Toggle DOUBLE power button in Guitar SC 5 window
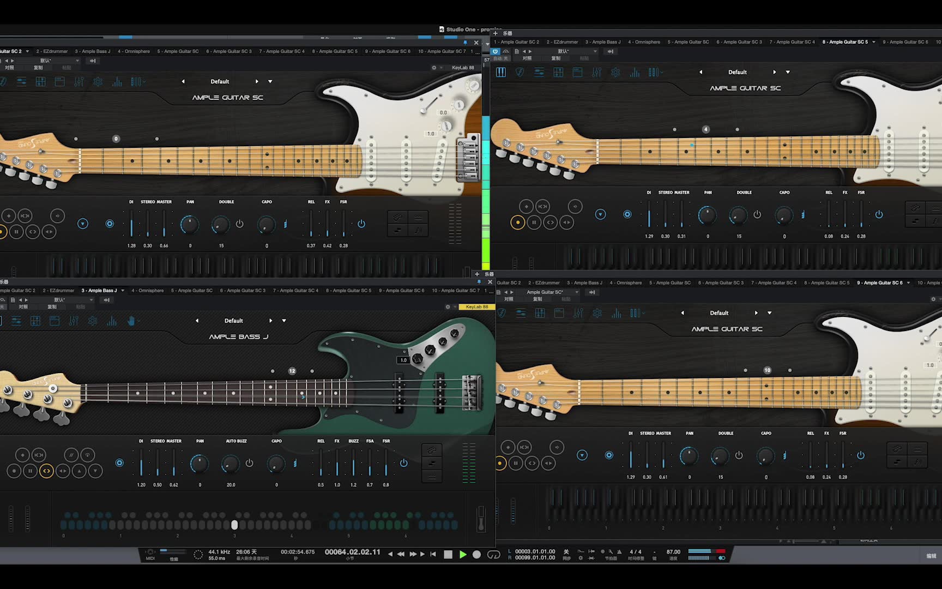The image size is (942, 589). click(757, 214)
